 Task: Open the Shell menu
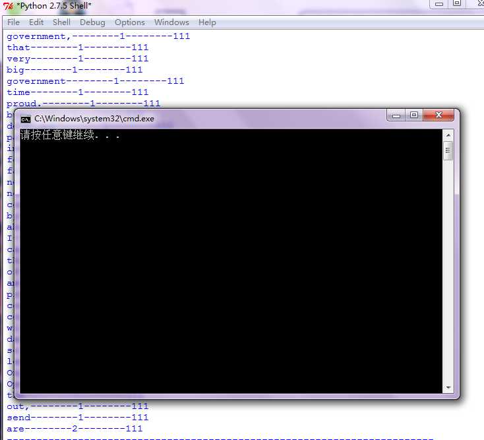coord(61,22)
